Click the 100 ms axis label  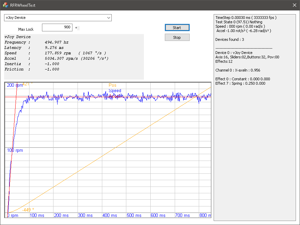(37, 215)
